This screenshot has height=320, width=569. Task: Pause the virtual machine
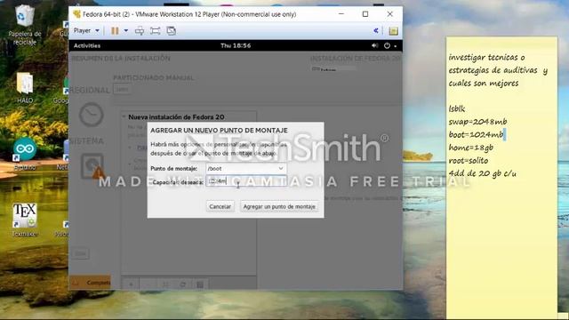pos(115,31)
